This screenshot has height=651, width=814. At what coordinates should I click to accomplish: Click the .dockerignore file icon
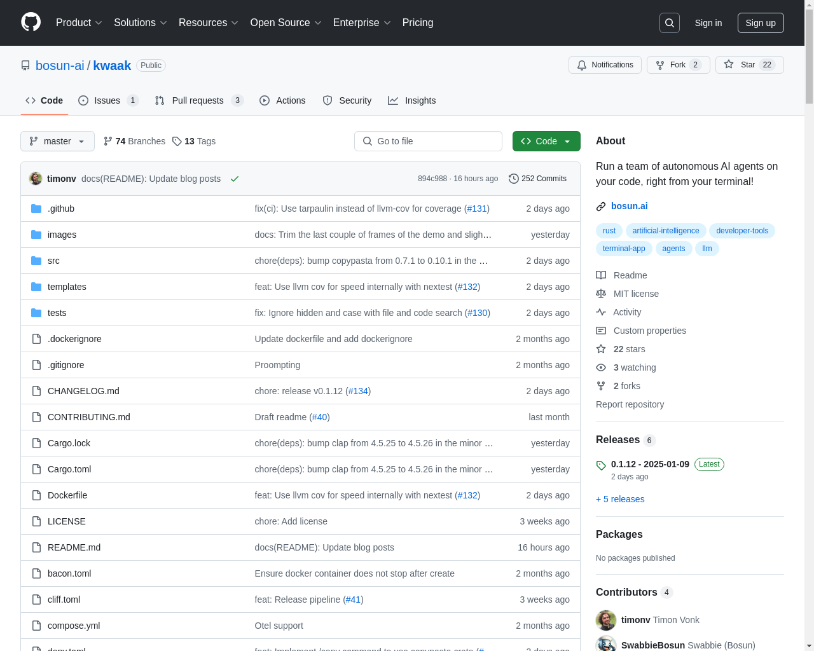click(x=36, y=339)
